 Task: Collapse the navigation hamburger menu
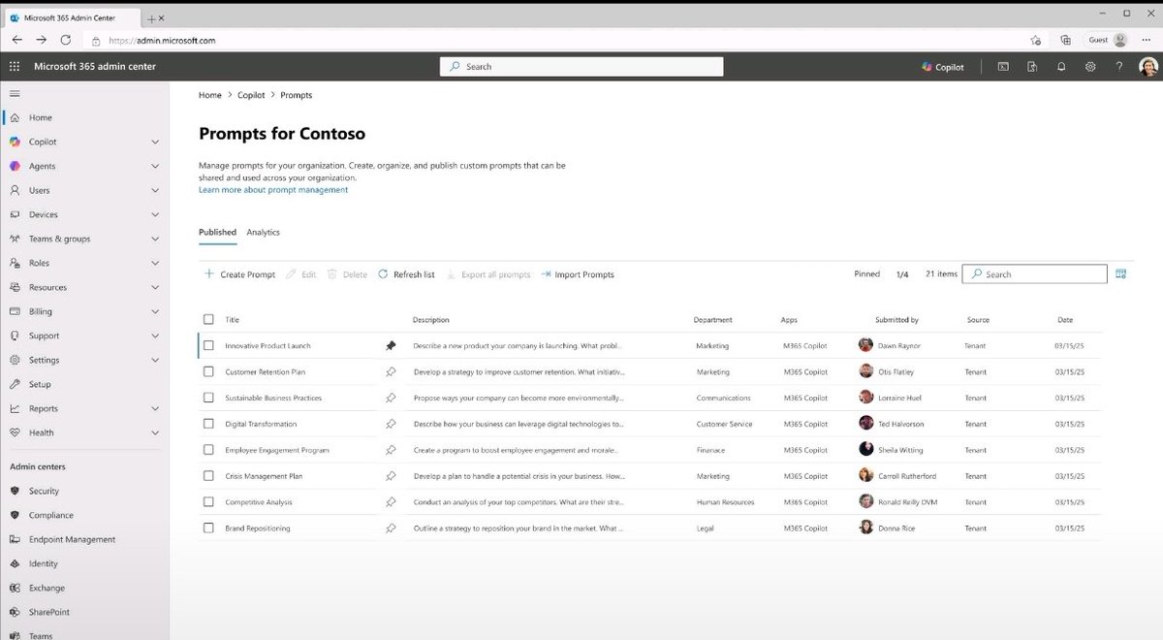(x=14, y=94)
